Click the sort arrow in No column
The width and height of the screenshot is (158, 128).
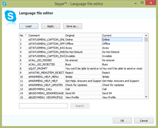tap(26, 35)
